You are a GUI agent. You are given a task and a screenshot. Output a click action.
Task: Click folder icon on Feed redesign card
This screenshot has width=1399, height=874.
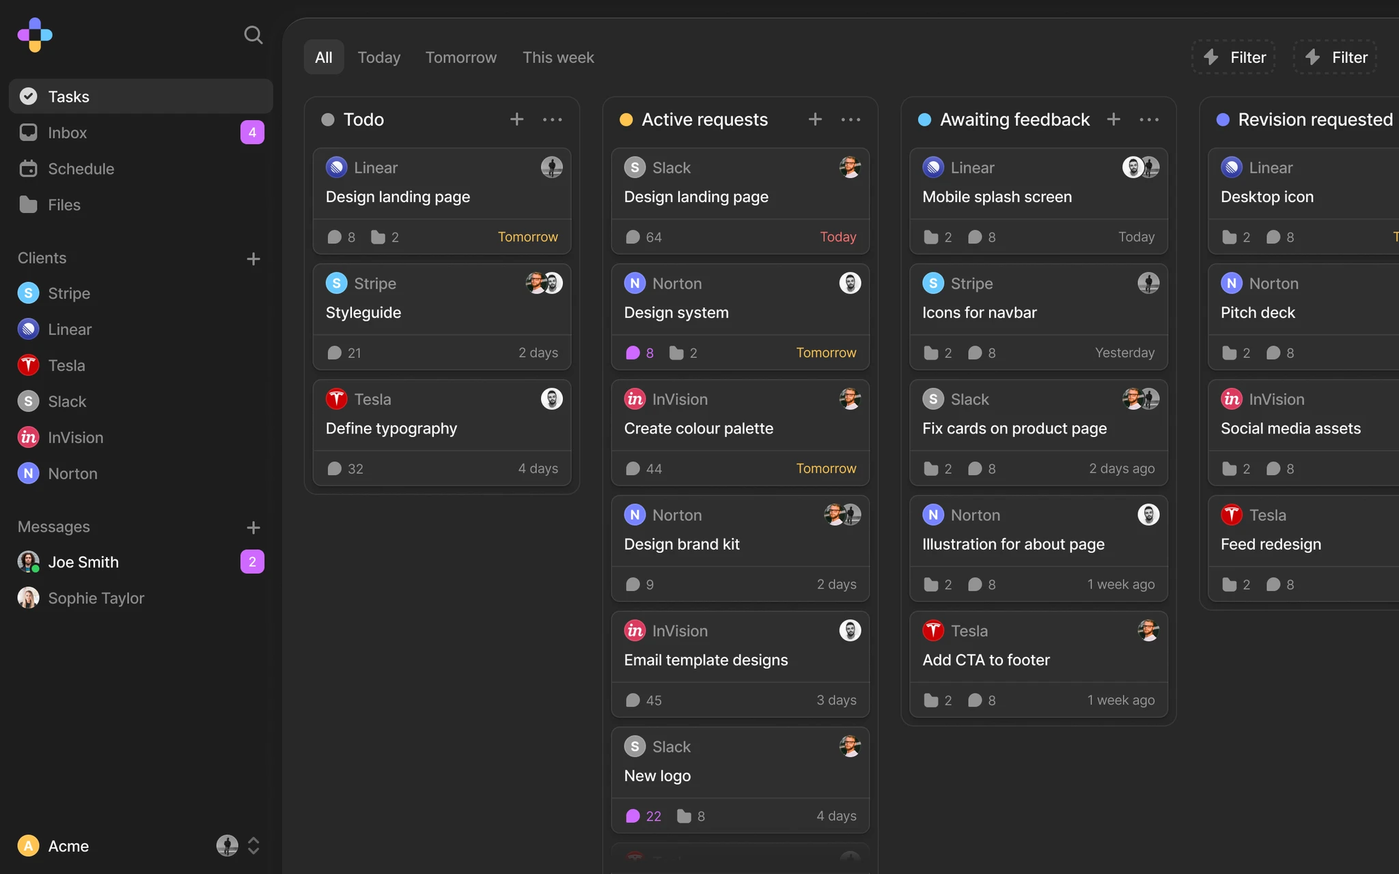[1230, 584]
